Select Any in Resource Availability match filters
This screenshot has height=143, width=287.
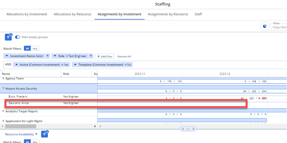[35, 142]
